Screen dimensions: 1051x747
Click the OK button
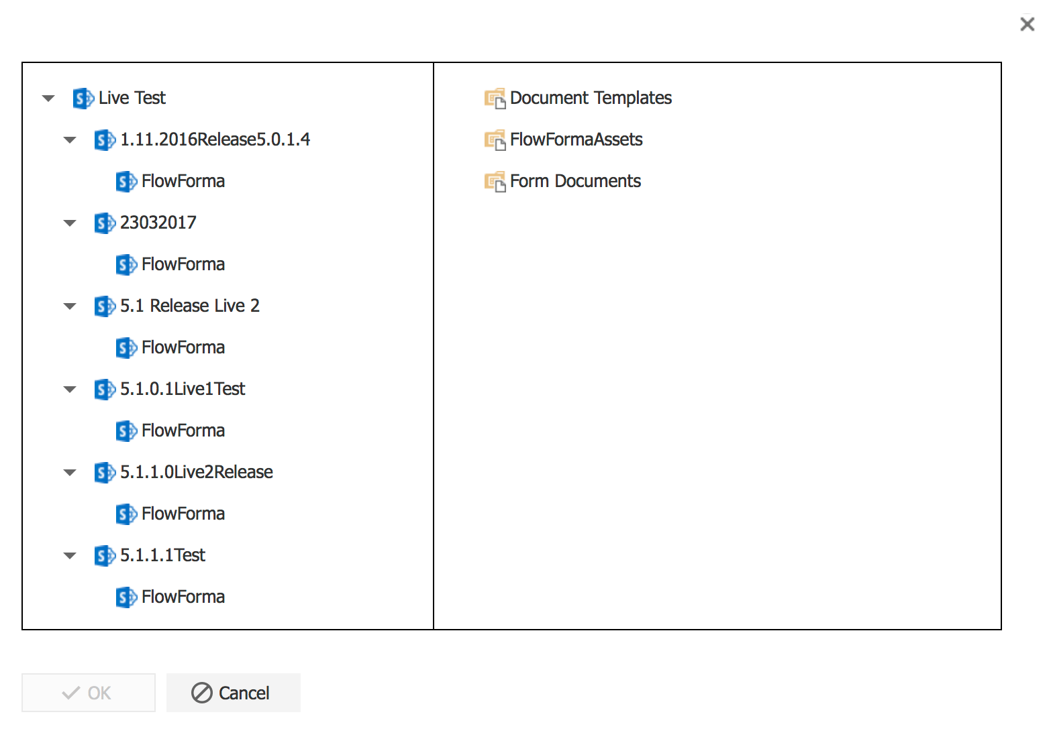click(x=89, y=693)
